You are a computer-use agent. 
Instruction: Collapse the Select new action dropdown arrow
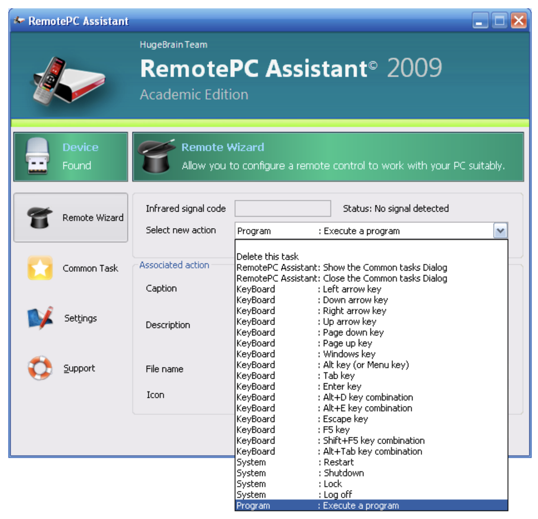(x=500, y=231)
